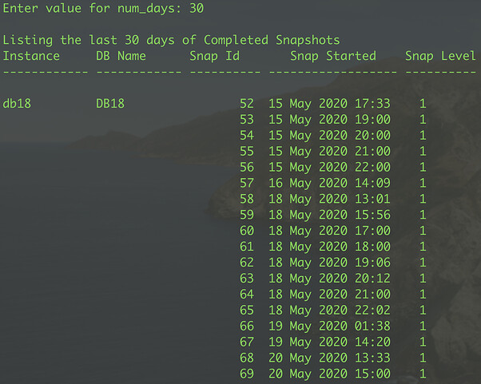Click snap id 65
Screen dimensions: 481x384
247,311
